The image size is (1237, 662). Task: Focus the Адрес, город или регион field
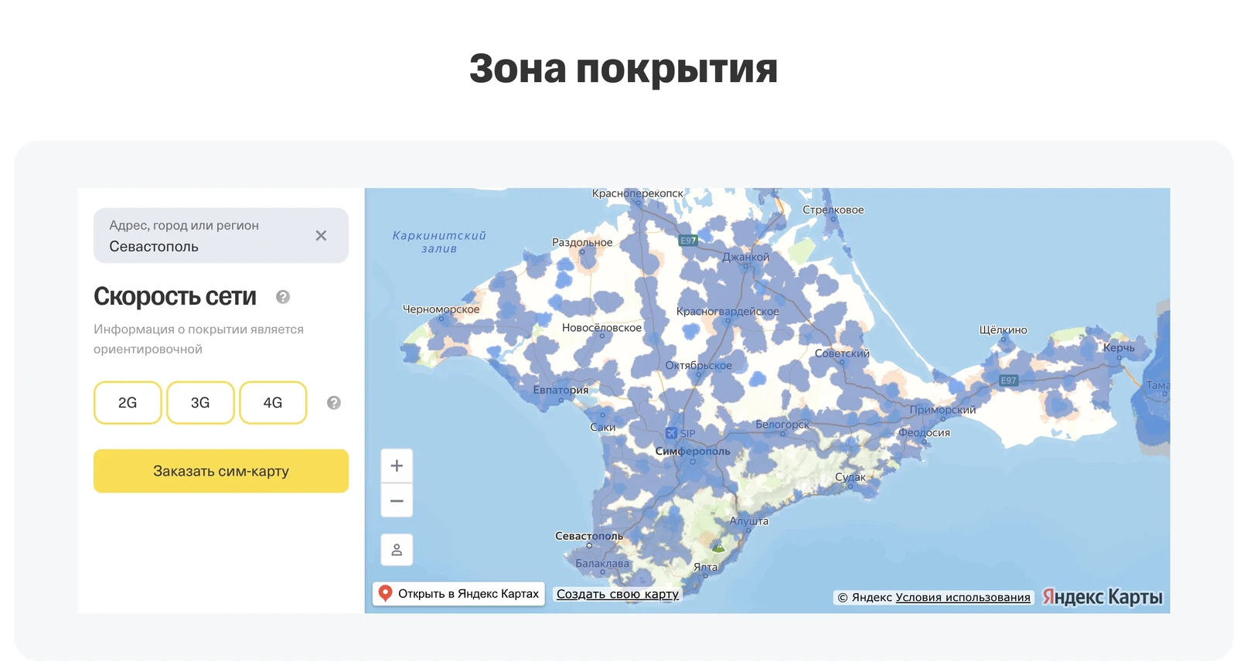(221, 236)
